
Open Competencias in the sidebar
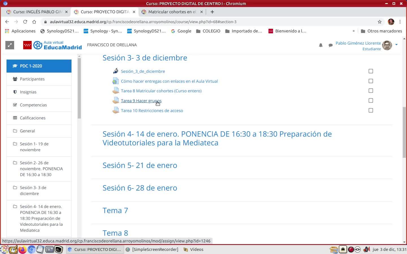[39, 105]
